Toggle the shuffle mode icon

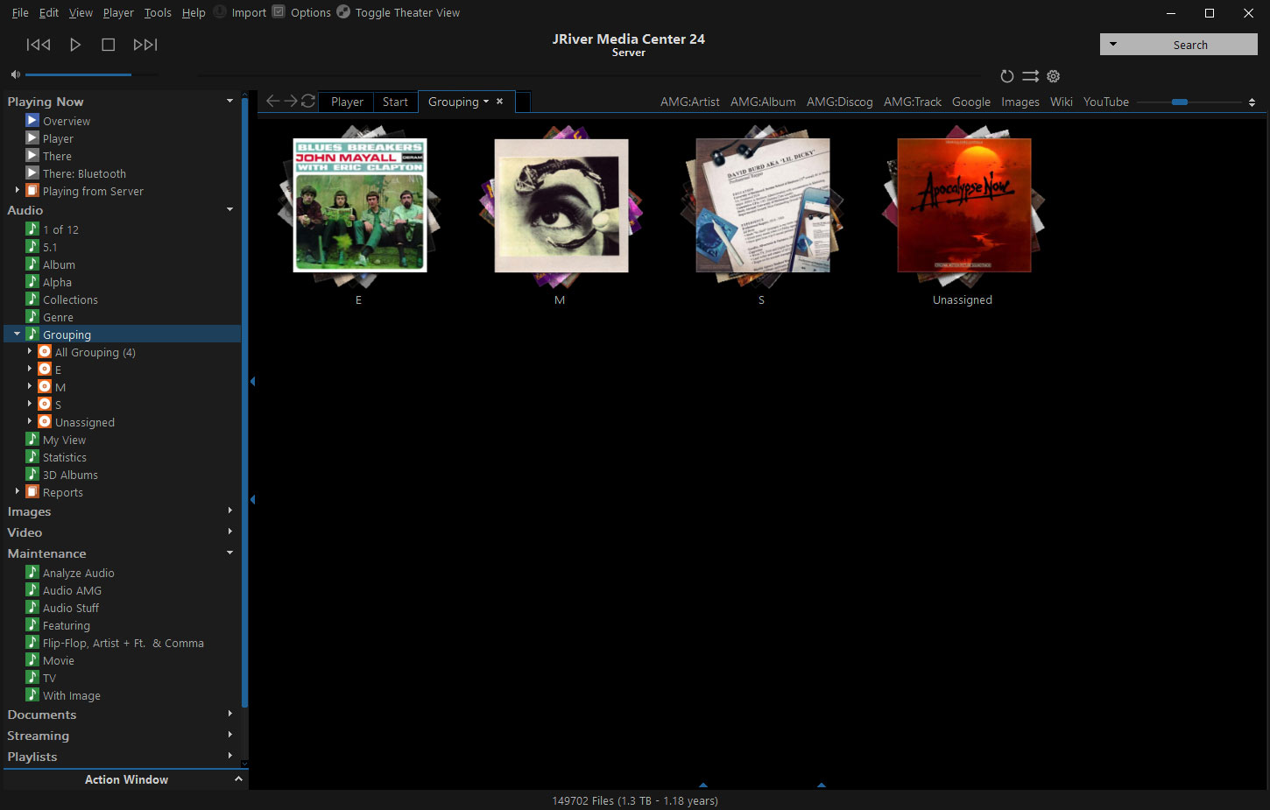click(1031, 76)
